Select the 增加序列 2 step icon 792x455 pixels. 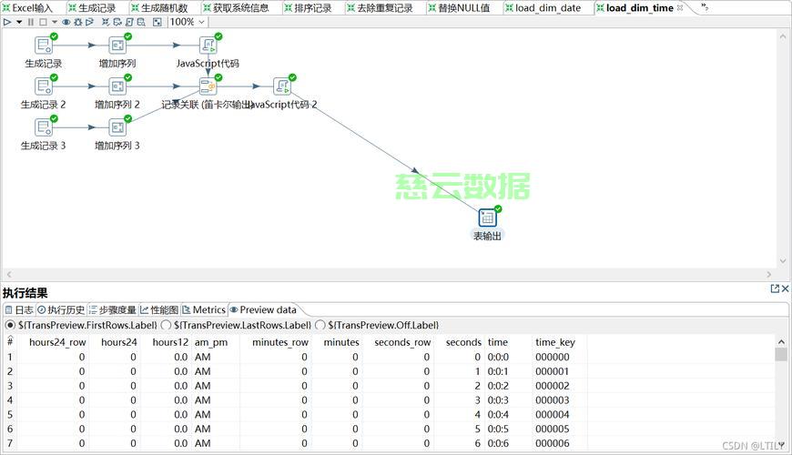pyautogui.click(x=117, y=86)
